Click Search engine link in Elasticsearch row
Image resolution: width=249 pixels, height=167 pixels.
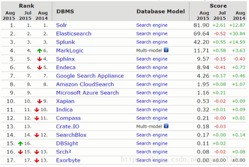[x=152, y=34]
